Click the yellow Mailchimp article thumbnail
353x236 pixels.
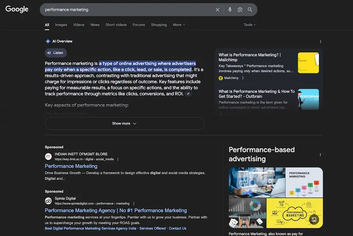308,63
